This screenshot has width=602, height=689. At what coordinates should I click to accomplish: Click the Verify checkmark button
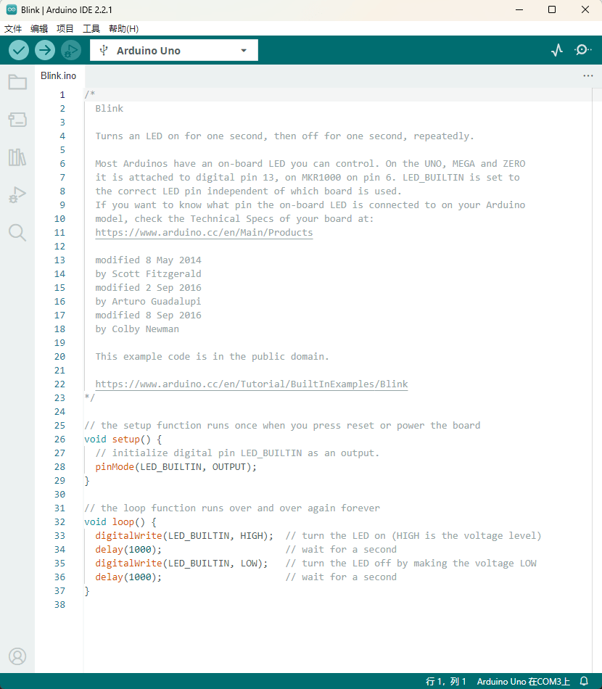point(19,51)
